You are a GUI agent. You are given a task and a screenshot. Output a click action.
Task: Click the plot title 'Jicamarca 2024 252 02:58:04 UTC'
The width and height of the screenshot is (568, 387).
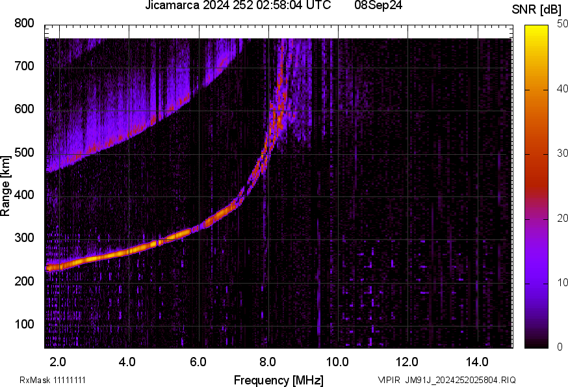tap(238, 5)
